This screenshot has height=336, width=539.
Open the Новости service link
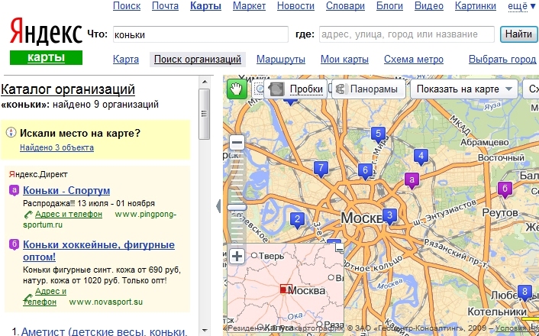coord(295,6)
